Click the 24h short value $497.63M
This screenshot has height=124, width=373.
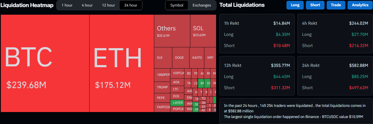[x=358, y=88]
